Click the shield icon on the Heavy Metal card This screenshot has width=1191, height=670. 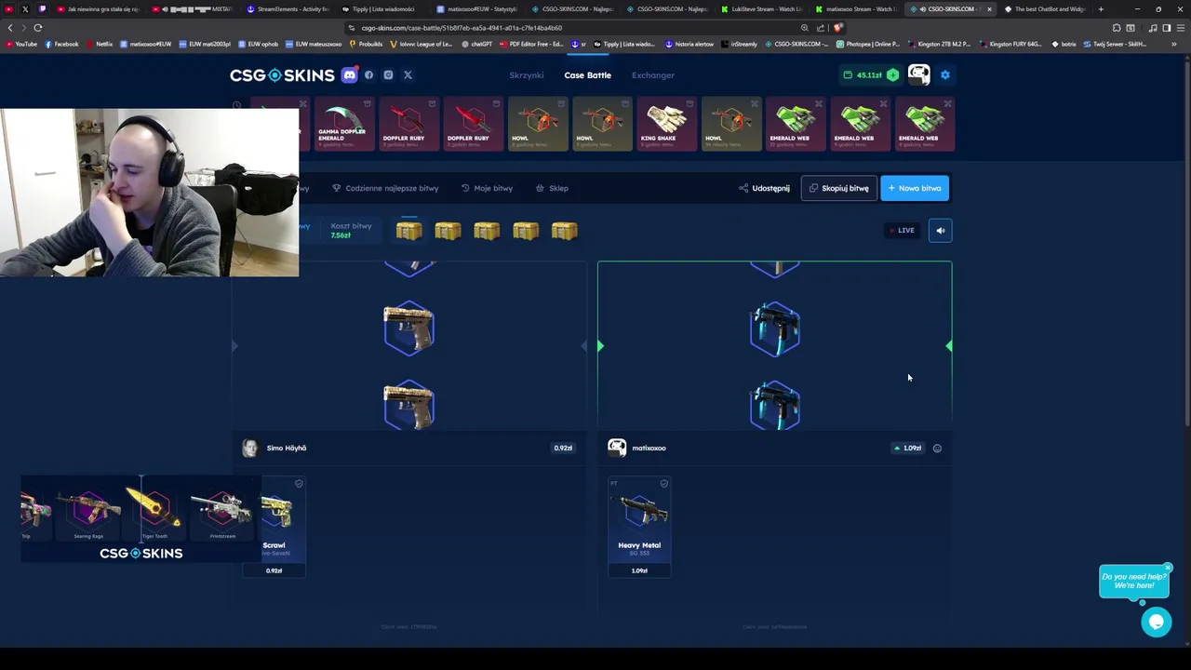point(663,484)
